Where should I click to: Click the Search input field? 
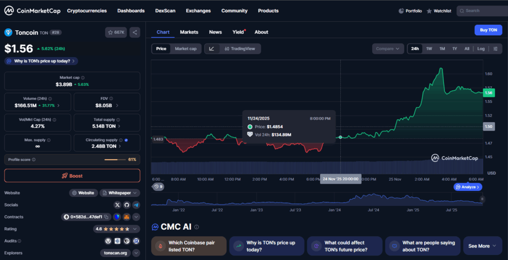click(x=481, y=10)
